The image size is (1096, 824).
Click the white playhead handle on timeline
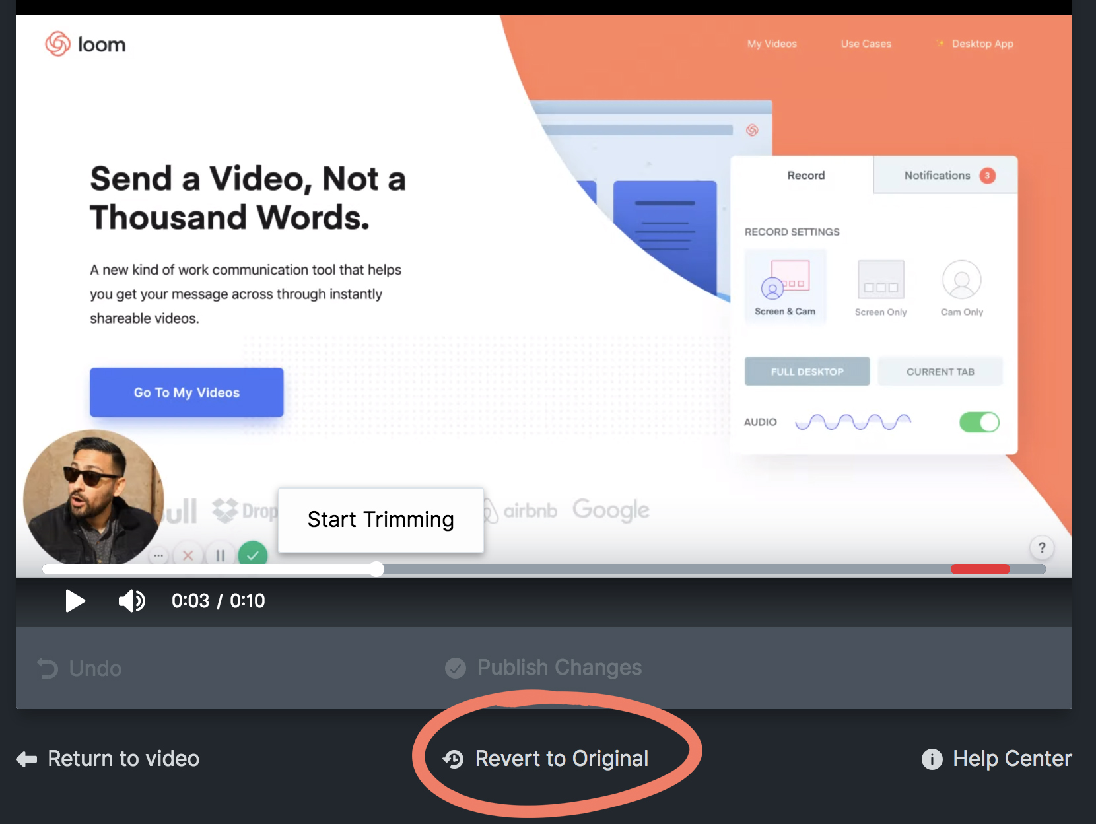click(376, 569)
